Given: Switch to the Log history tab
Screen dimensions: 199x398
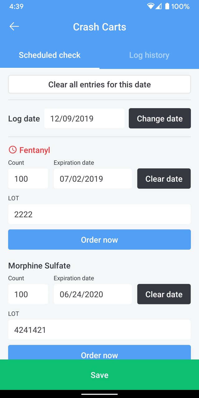Looking at the screenshot, I should click(149, 55).
